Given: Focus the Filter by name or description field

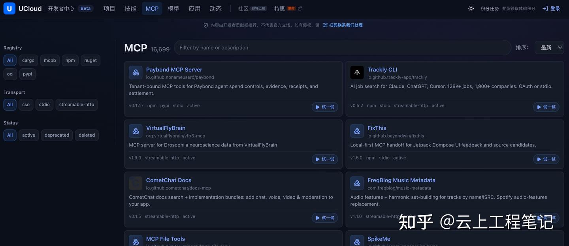Looking at the screenshot, I should (343, 48).
